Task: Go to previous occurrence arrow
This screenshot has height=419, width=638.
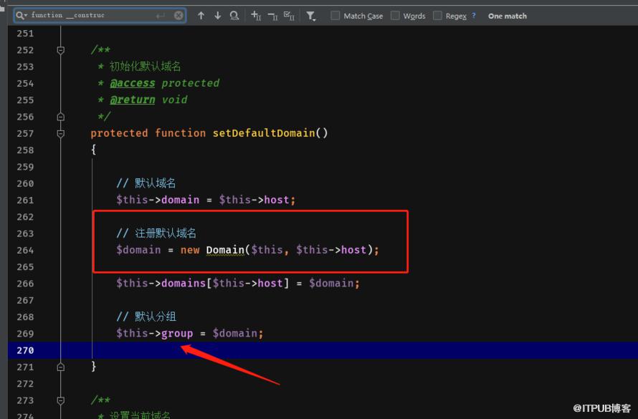Action: coord(201,16)
